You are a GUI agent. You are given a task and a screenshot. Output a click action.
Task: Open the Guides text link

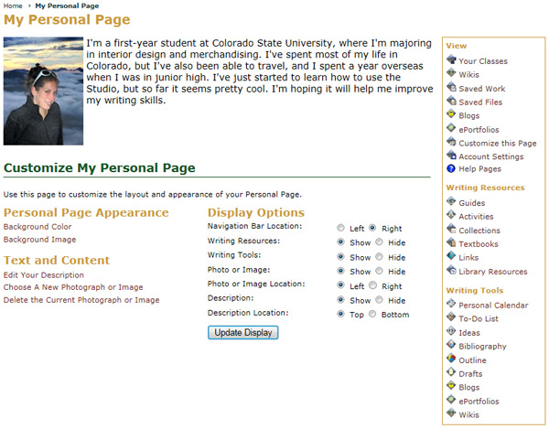tap(471, 203)
